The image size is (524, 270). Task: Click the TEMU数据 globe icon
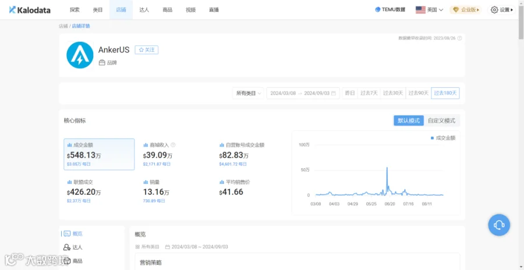[x=378, y=10]
